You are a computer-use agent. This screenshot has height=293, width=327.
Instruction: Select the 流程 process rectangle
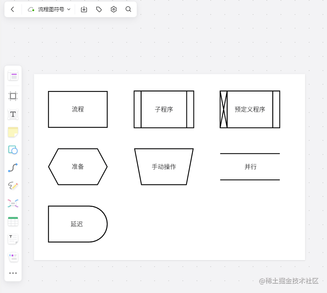(78, 109)
